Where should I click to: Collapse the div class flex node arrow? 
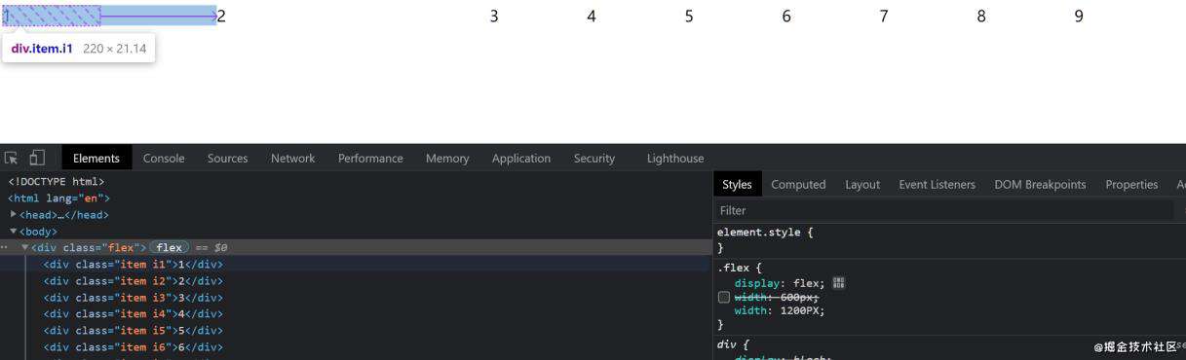pyautogui.click(x=25, y=247)
